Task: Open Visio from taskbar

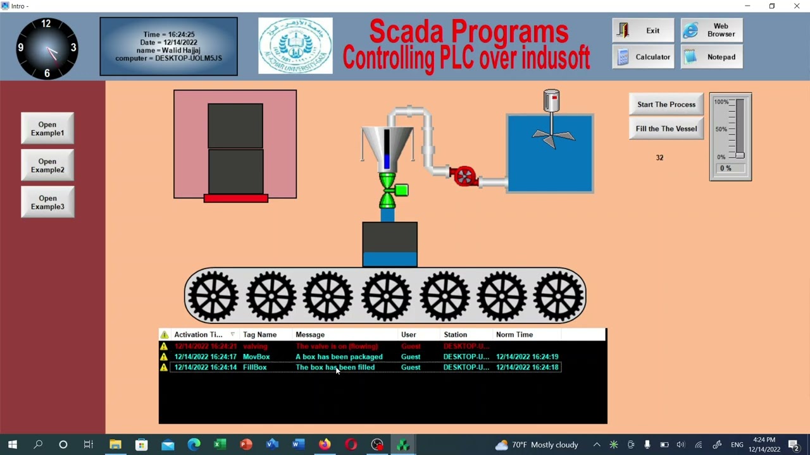Action: (272, 445)
